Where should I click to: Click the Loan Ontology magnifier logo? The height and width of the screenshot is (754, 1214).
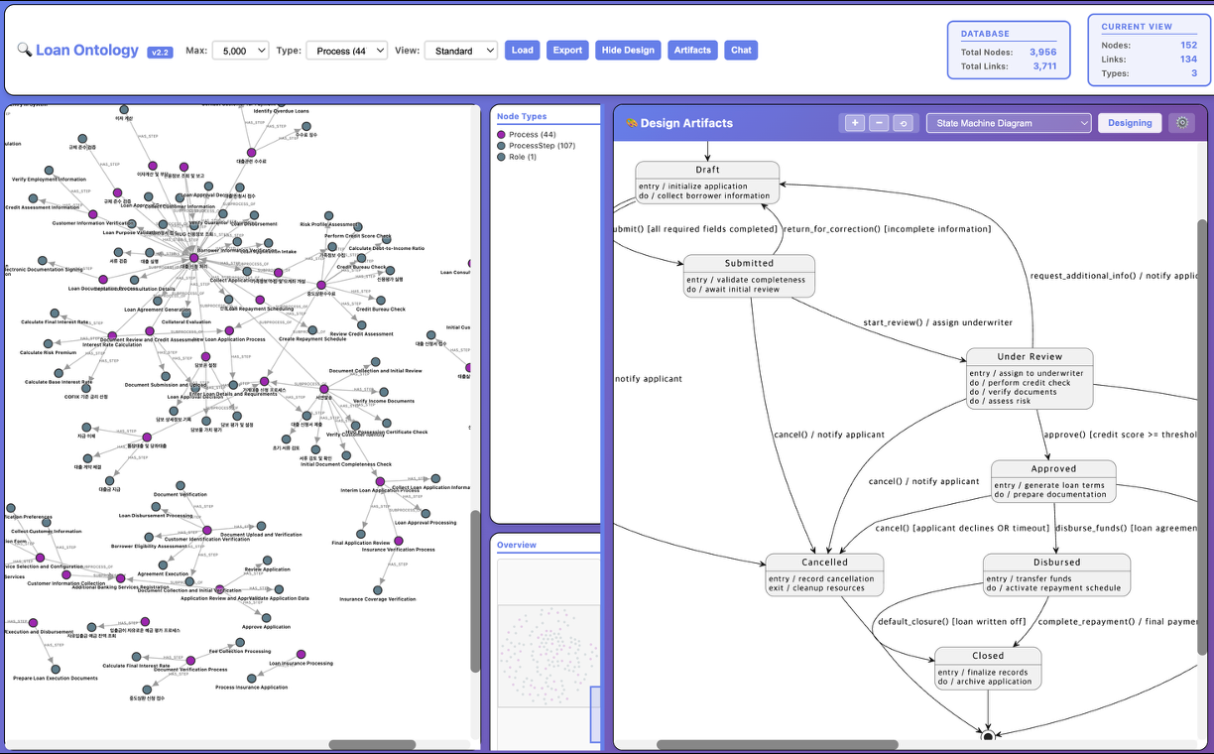[25, 50]
